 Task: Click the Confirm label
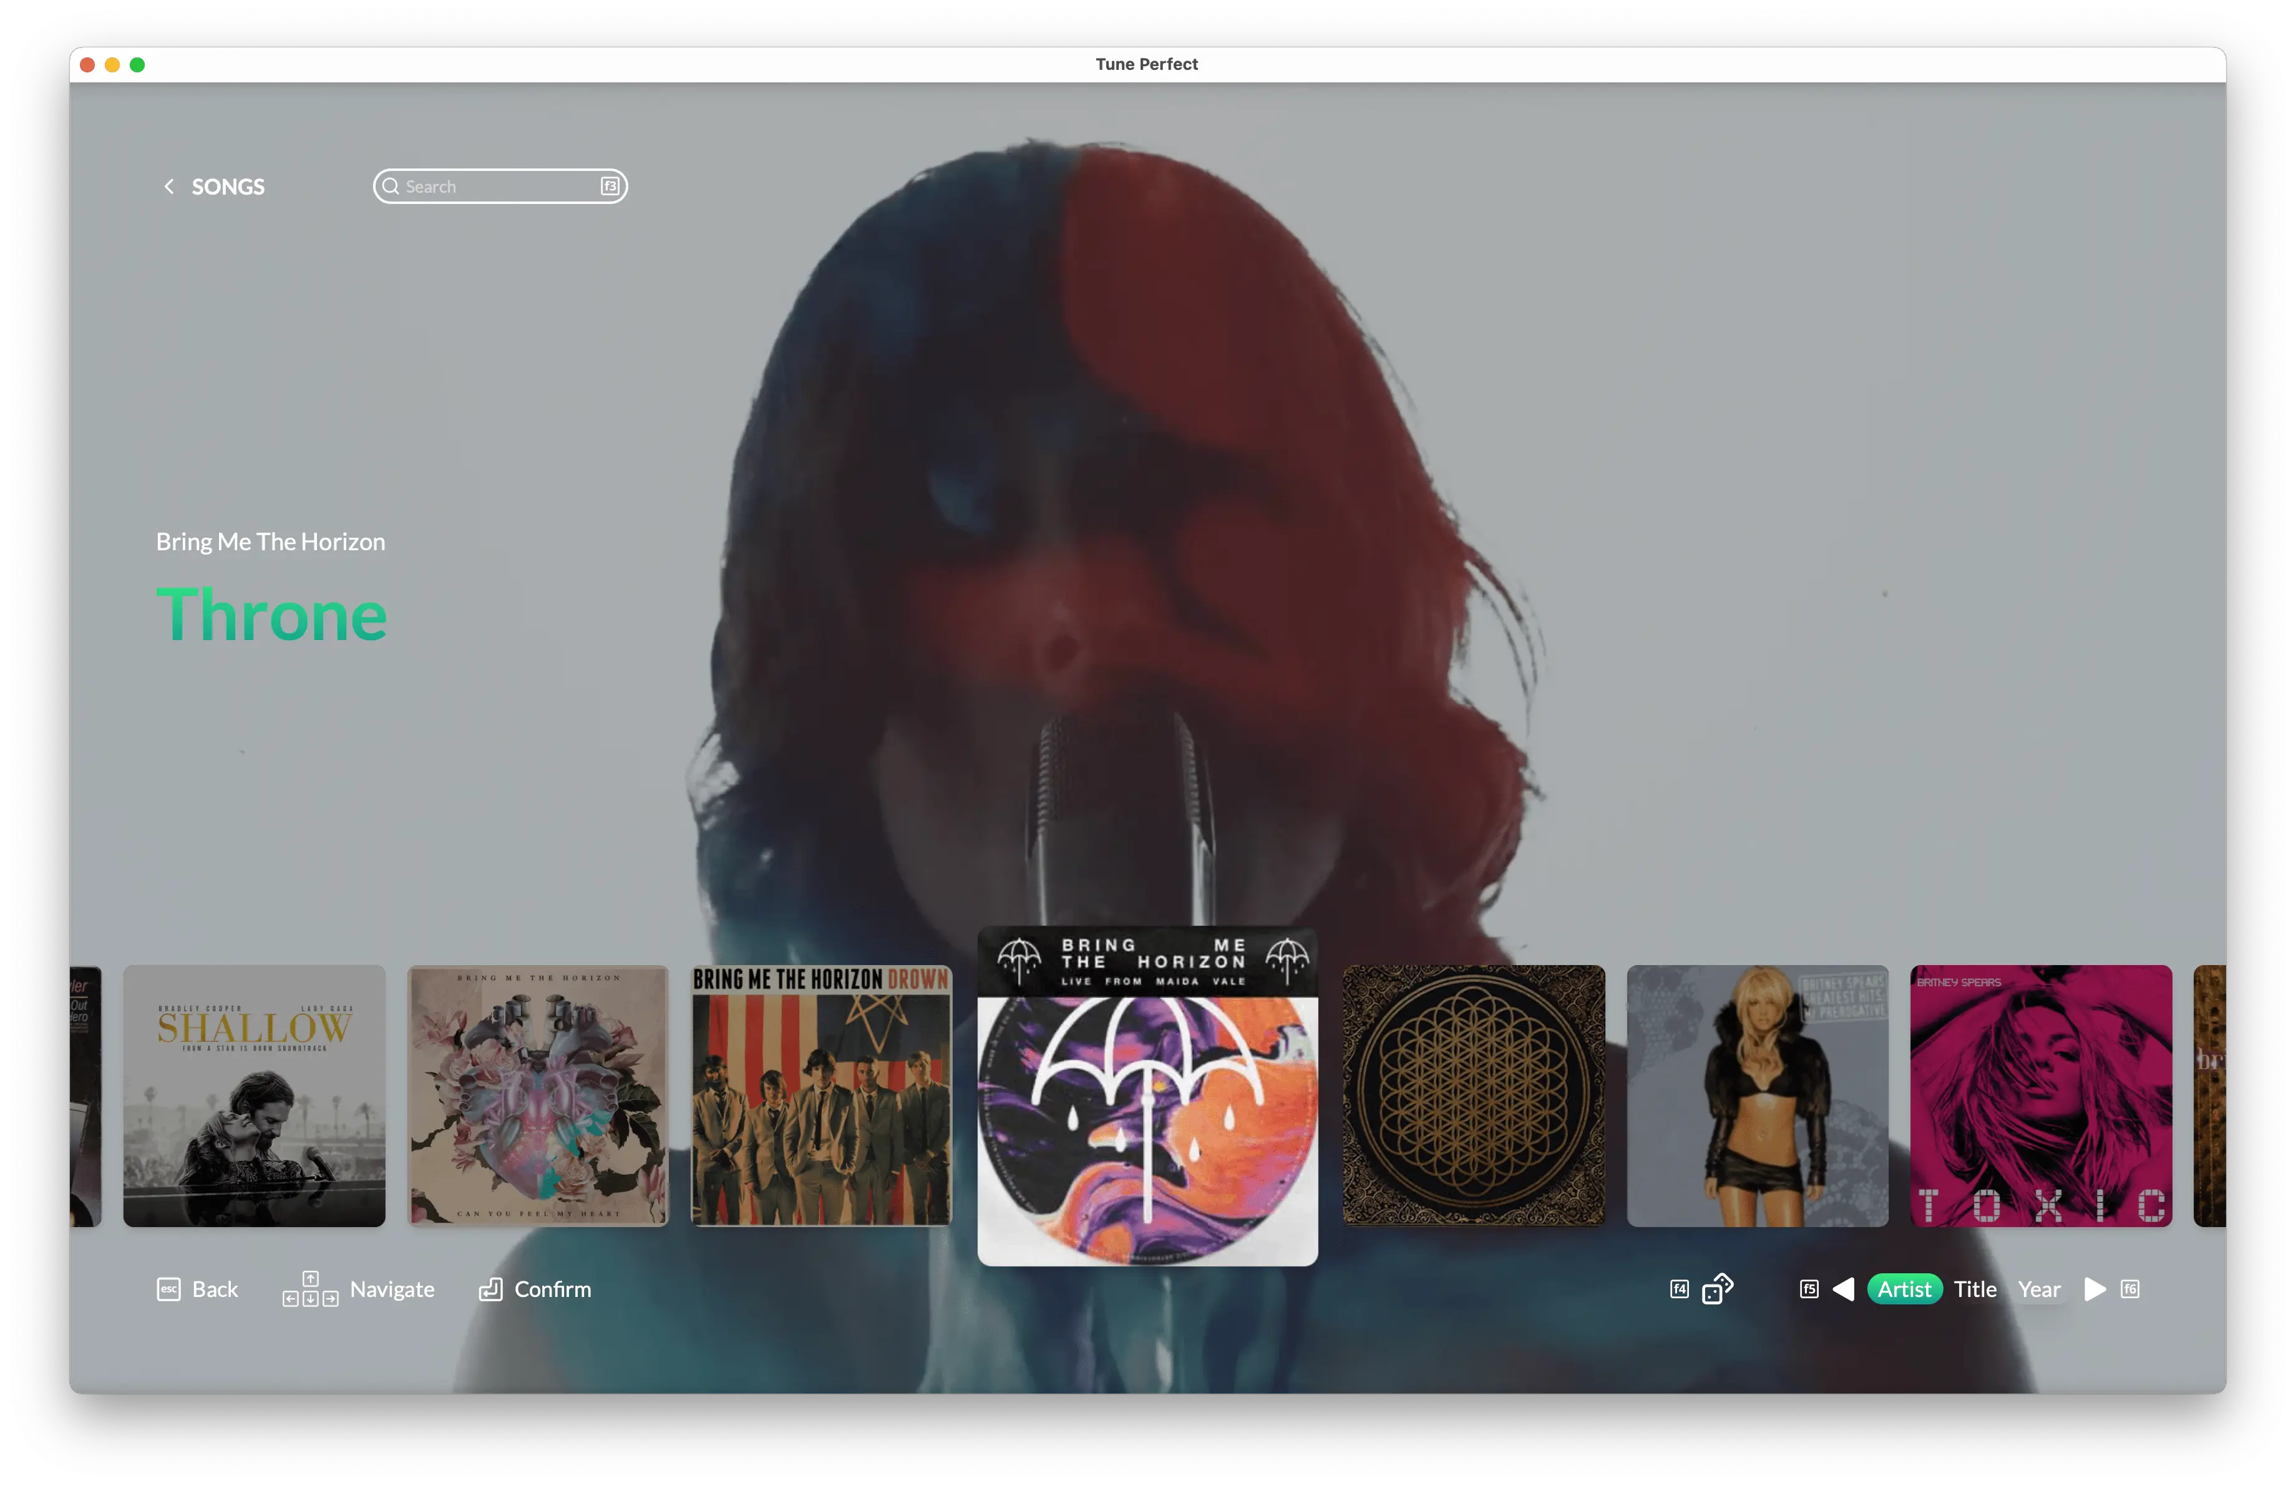[552, 1289]
